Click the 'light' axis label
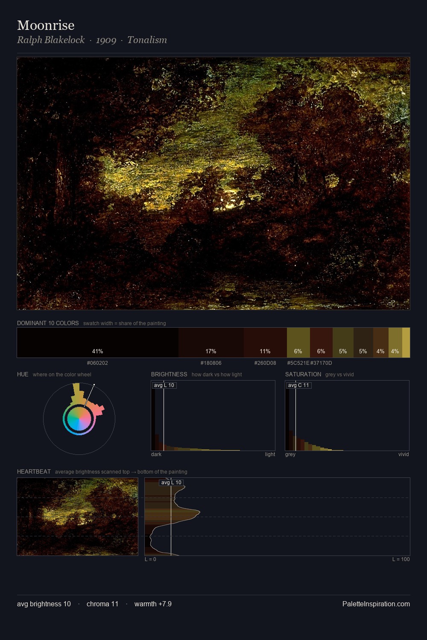This screenshot has height=640, width=427. point(270,454)
